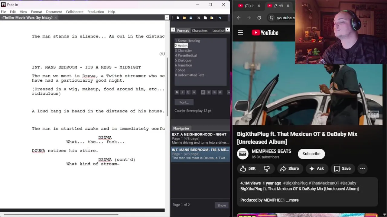This screenshot has width=387, height=217.
Task: Select EXT. A NEIGHBORHOOD - NIGHT scene in Navigator
Action: point(200,138)
